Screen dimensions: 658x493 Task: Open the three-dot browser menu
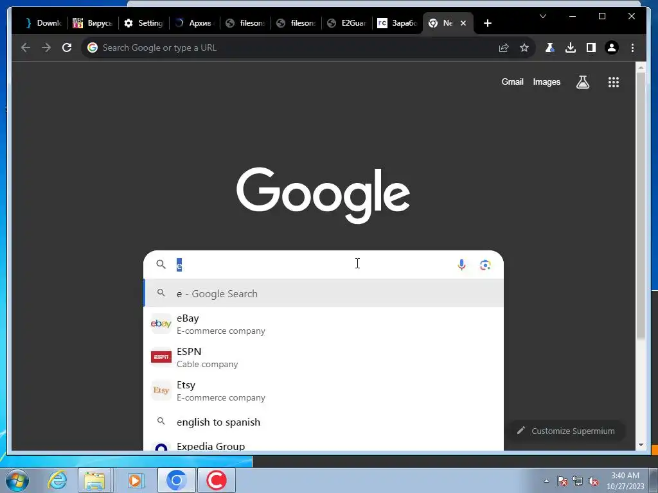point(632,48)
